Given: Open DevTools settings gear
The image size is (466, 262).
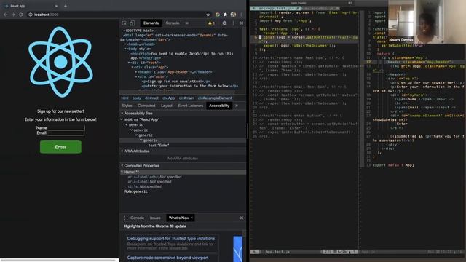Looking at the screenshot, I should [224, 23].
